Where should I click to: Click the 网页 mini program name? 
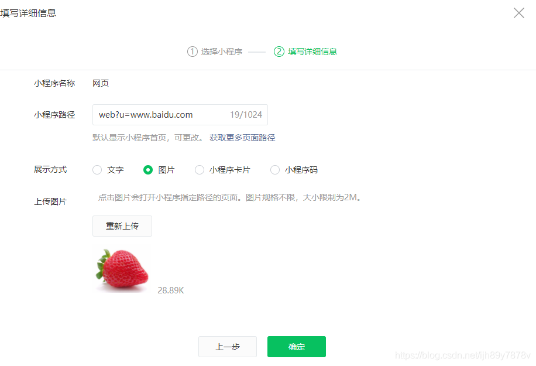pos(101,84)
